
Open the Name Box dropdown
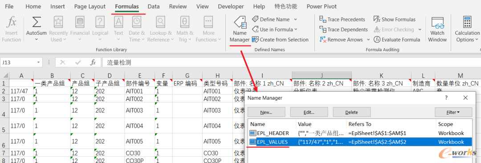click(x=38, y=63)
